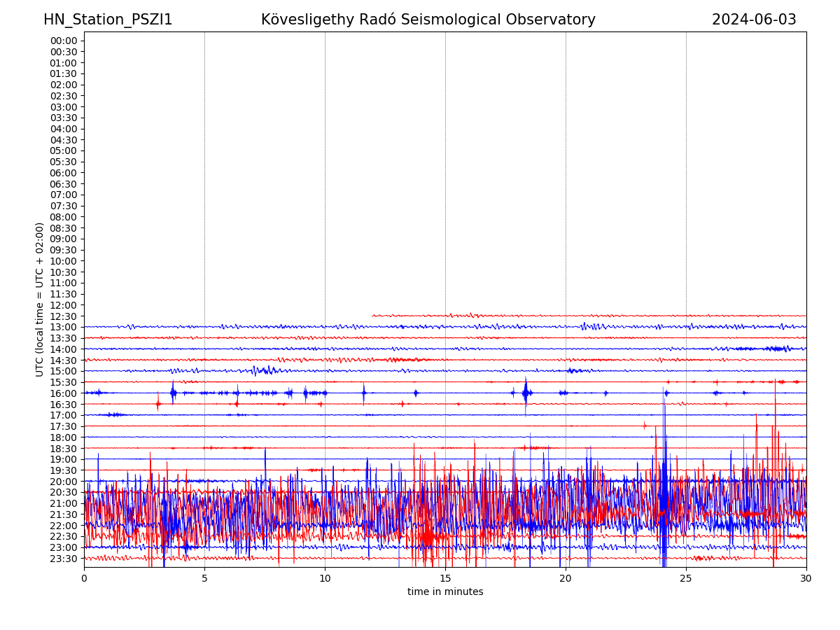Select the 12:30 time row label
The height and width of the screenshot is (630, 840).
(x=64, y=316)
